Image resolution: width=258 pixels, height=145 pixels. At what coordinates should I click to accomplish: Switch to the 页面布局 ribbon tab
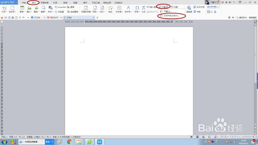click(x=45, y=3)
